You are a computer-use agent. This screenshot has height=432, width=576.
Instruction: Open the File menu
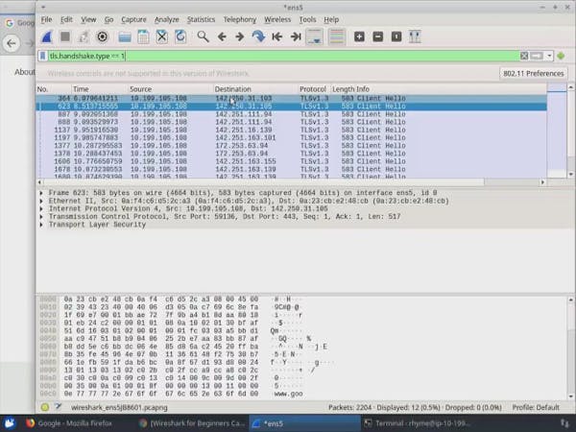click(46, 19)
